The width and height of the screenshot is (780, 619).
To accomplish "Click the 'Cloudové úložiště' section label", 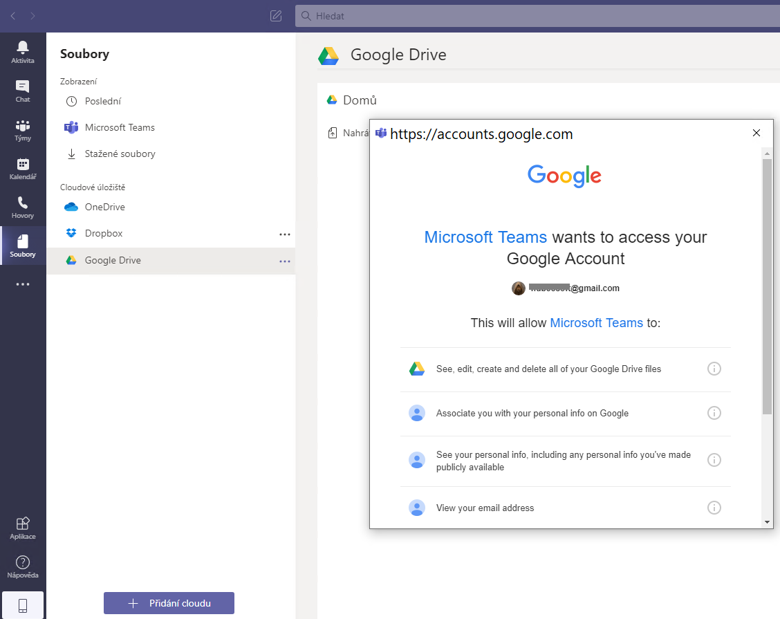I will click(x=93, y=187).
